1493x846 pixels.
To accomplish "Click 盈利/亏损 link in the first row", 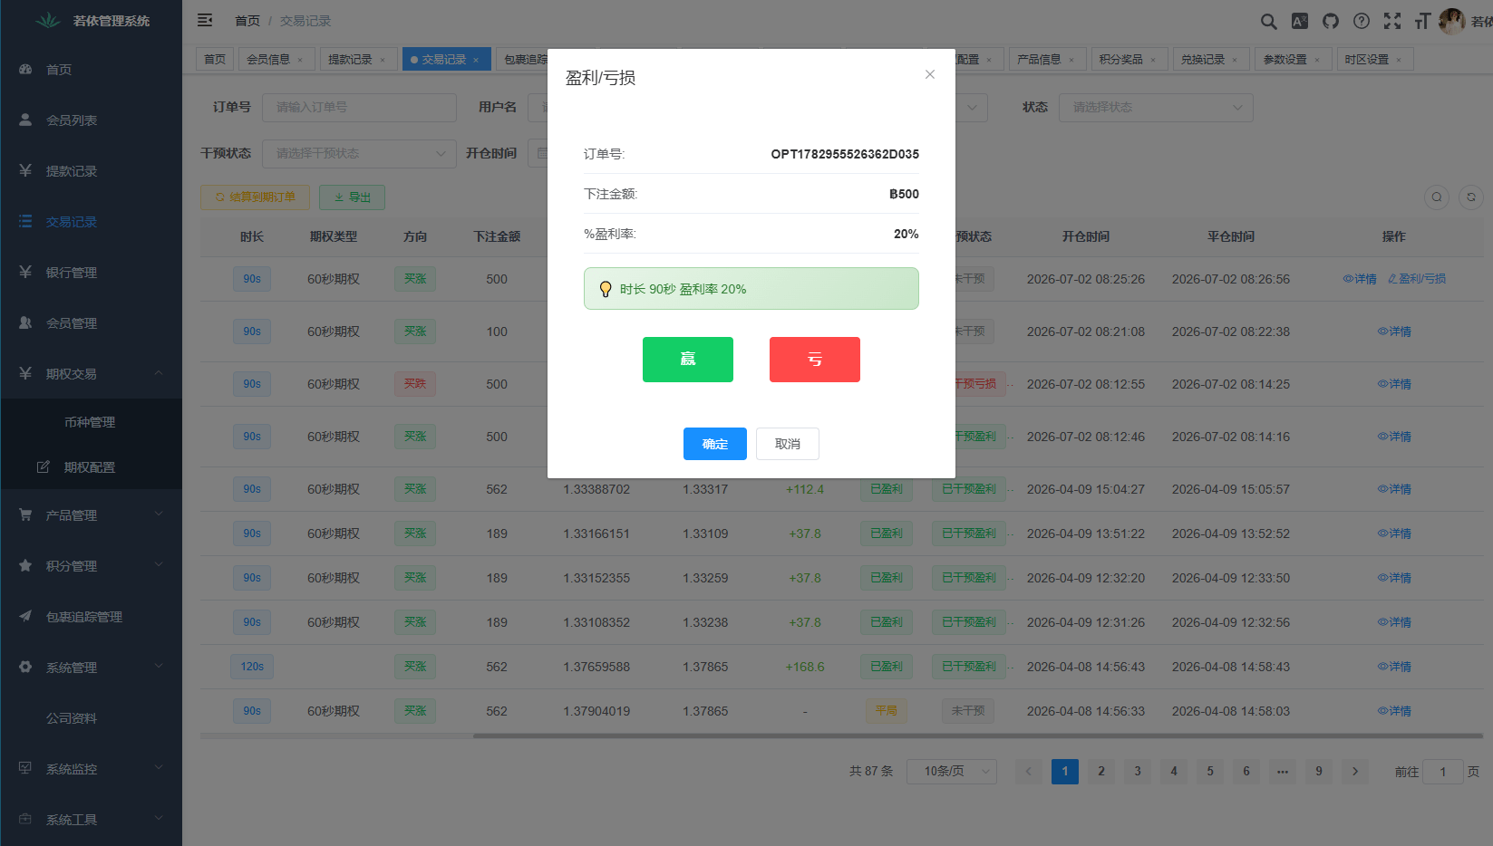I will coord(1417,279).
